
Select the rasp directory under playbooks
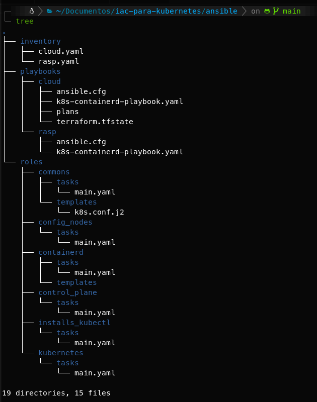click(47, 132)
